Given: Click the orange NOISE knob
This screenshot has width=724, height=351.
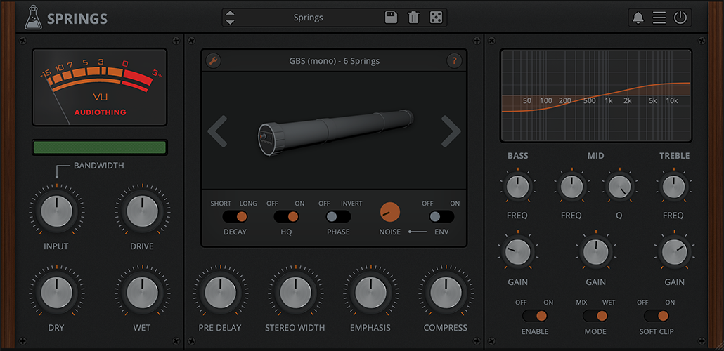Looking at the screenshot, I should click(x=389, y=212).
